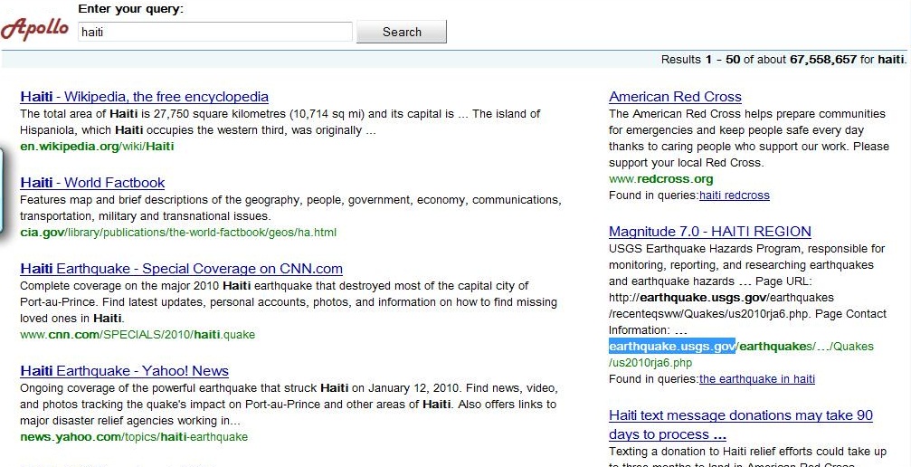Image resolution: width=911 pixels, height=467 pixels.
Task: Open the en.wikipedia.org/wiki/Haiti URL
Action: click(x=97, y=147)
